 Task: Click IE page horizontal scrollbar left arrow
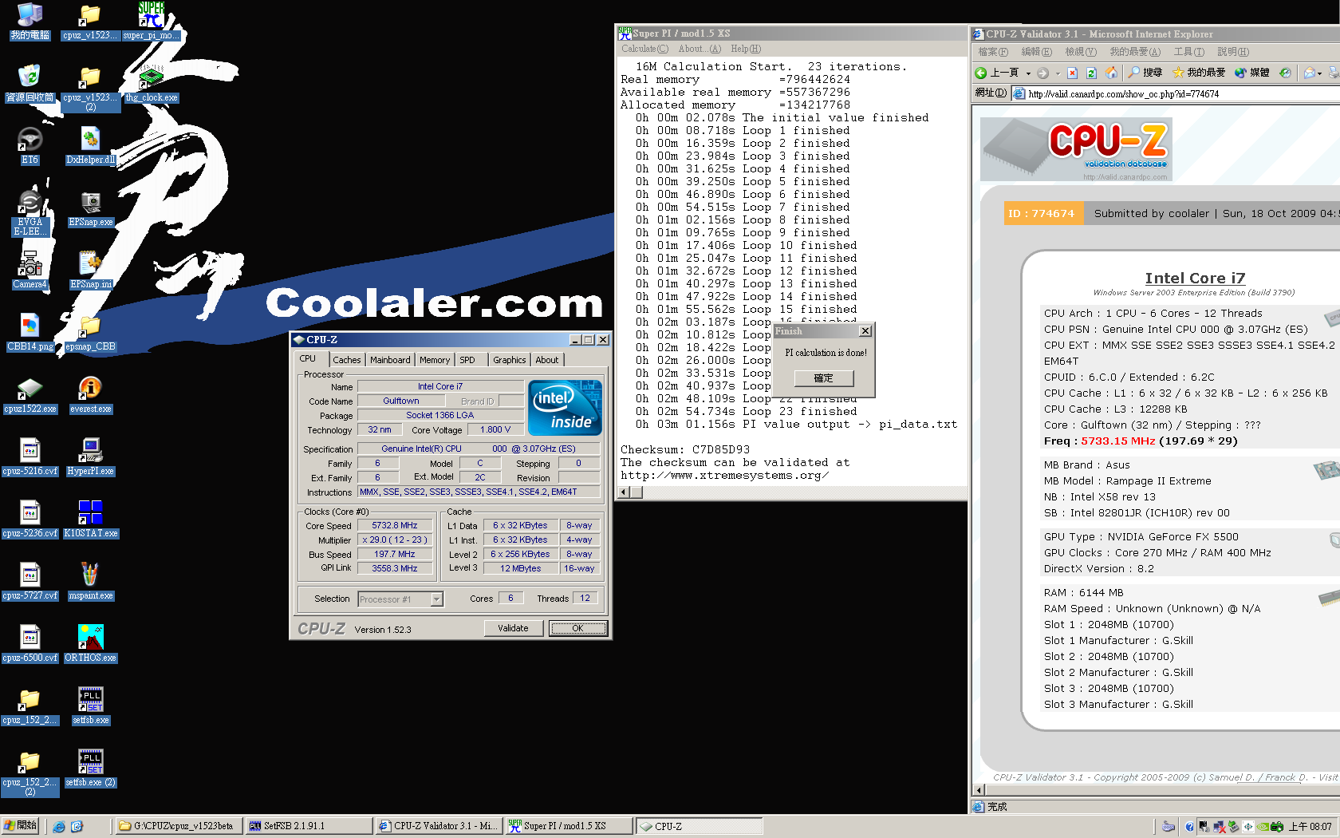point(979,790)
